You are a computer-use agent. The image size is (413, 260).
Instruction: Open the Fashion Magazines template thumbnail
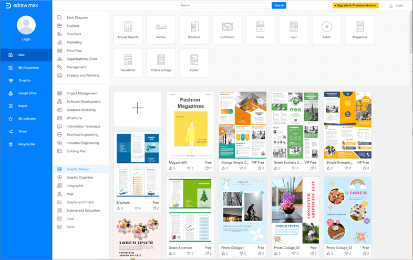[190, 125]
